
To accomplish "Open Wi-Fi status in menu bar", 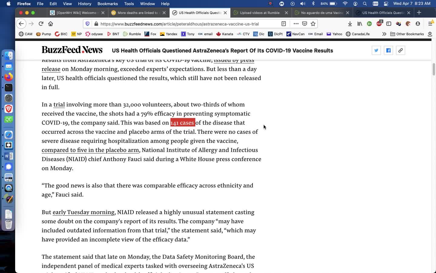I will 345,4.
